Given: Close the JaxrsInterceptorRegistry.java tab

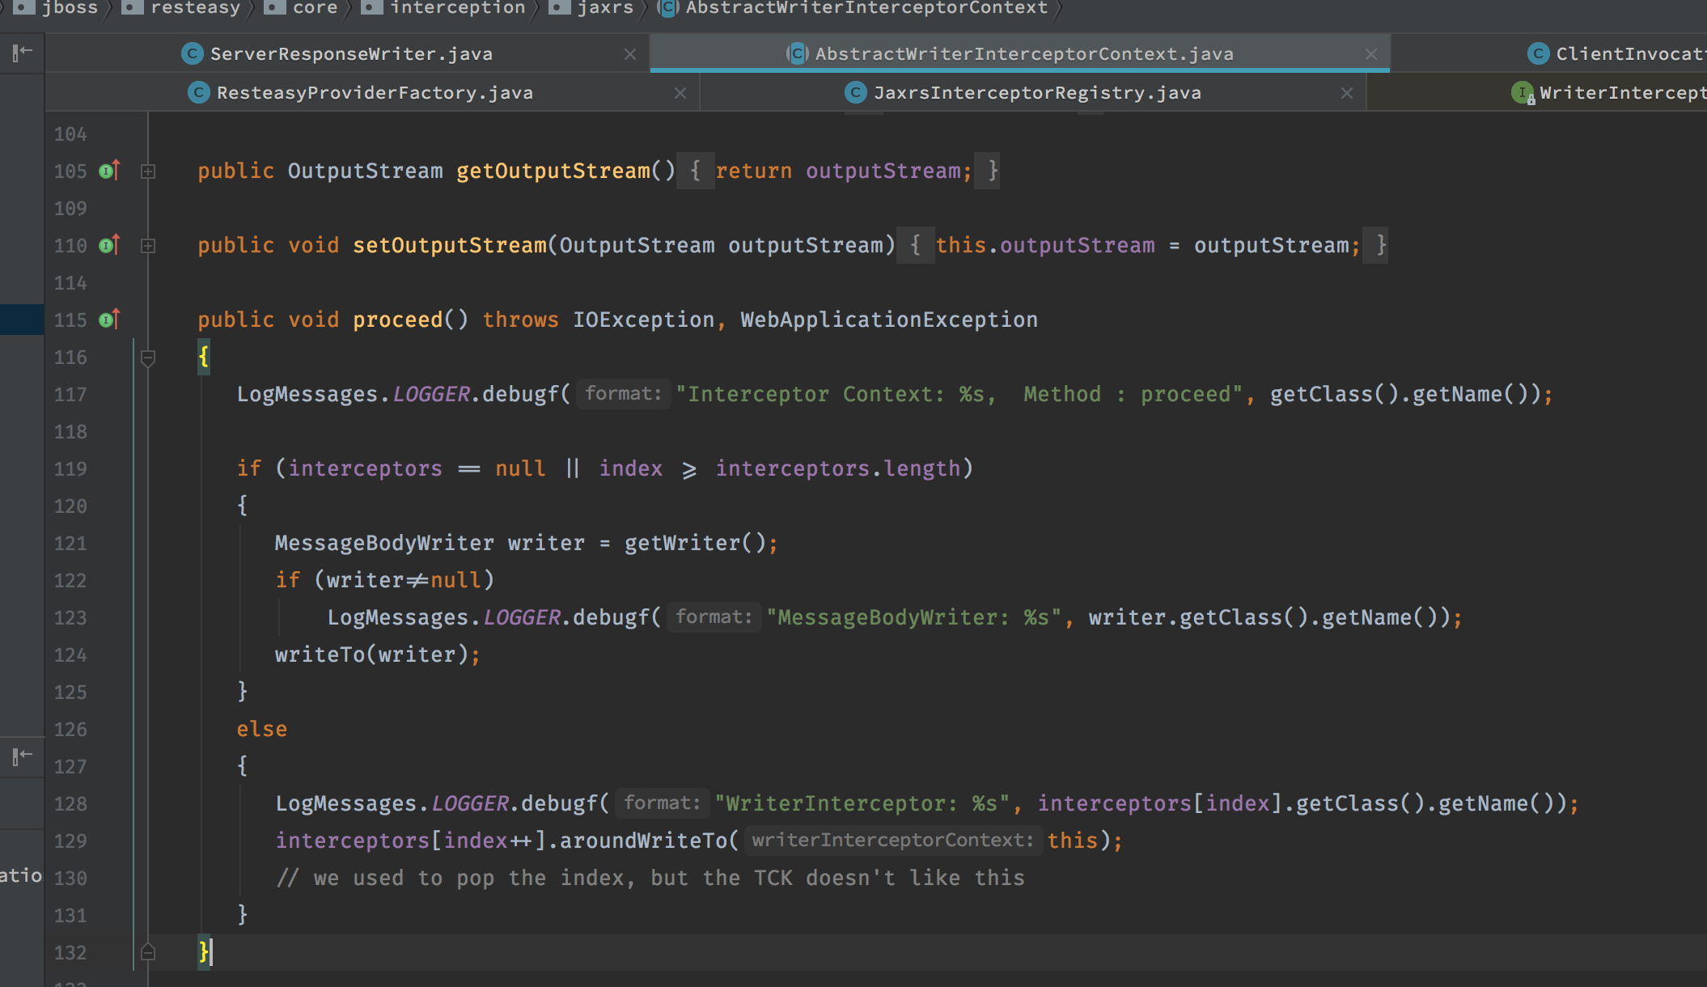Looking at the screenshot, I should pos(1347,93).
